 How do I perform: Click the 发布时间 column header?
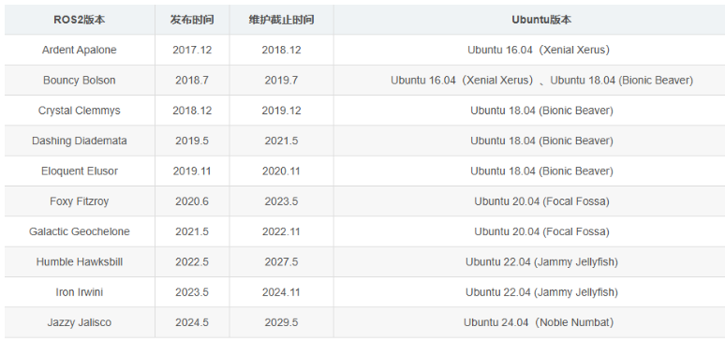pos(192,20)
